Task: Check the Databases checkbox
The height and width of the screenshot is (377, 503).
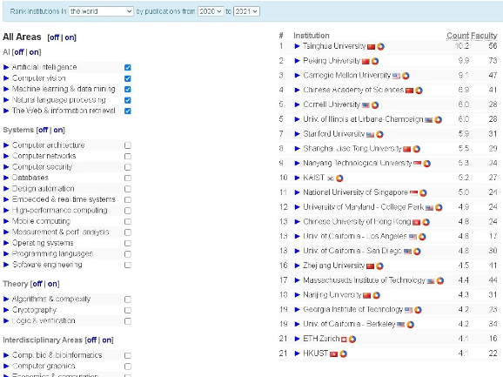Action: (x=128, y=178)
